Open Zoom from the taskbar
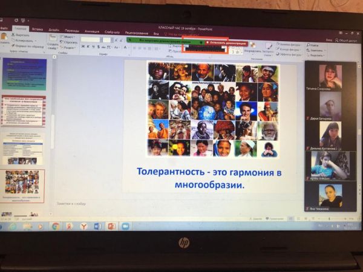The height and width of the screenshot is (272, 363). tap(125, 225)
